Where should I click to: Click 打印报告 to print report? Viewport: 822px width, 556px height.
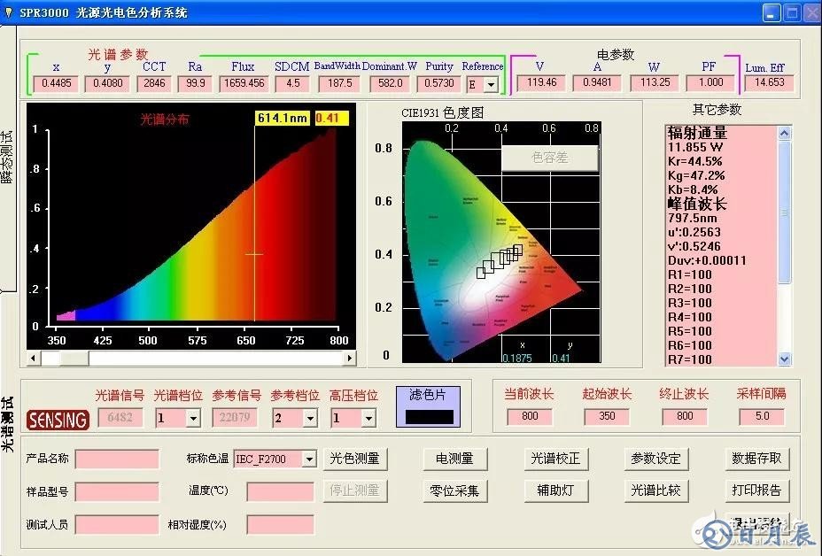[757, 491]
